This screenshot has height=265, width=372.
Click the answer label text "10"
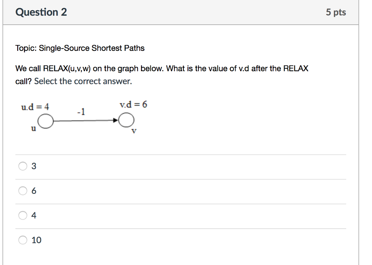(x=36, y=240)
